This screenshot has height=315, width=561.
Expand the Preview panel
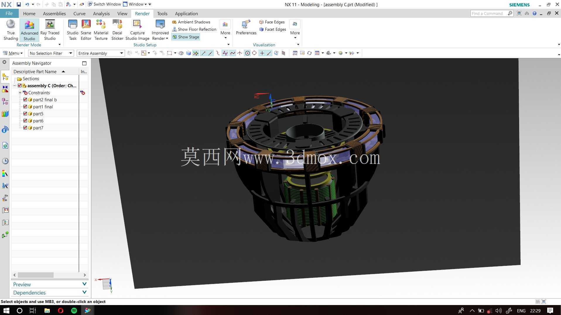click(x=50, y=284)
